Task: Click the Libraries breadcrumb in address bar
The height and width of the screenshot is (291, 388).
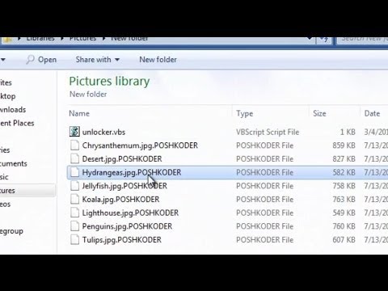Action: coord(40,39)
